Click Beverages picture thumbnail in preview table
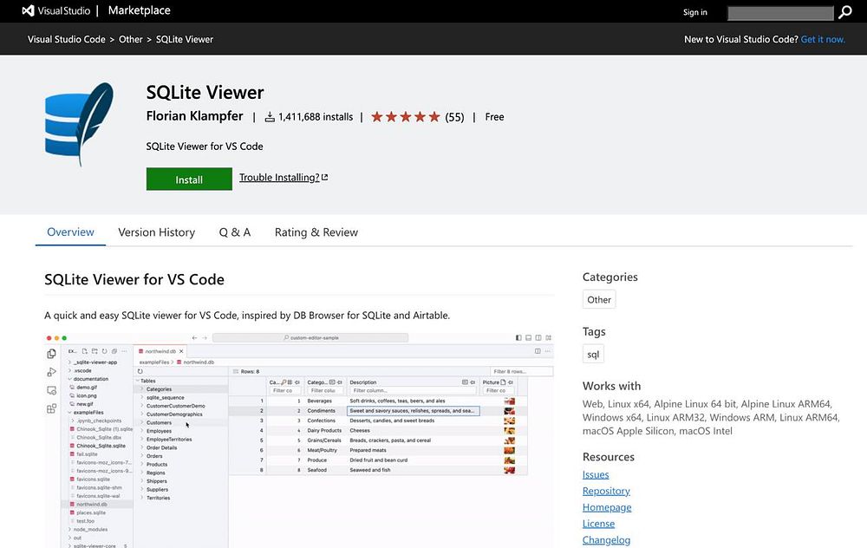The width and height of the screenshot is (867, 548). pyautogui.click(x=509, y=401)
